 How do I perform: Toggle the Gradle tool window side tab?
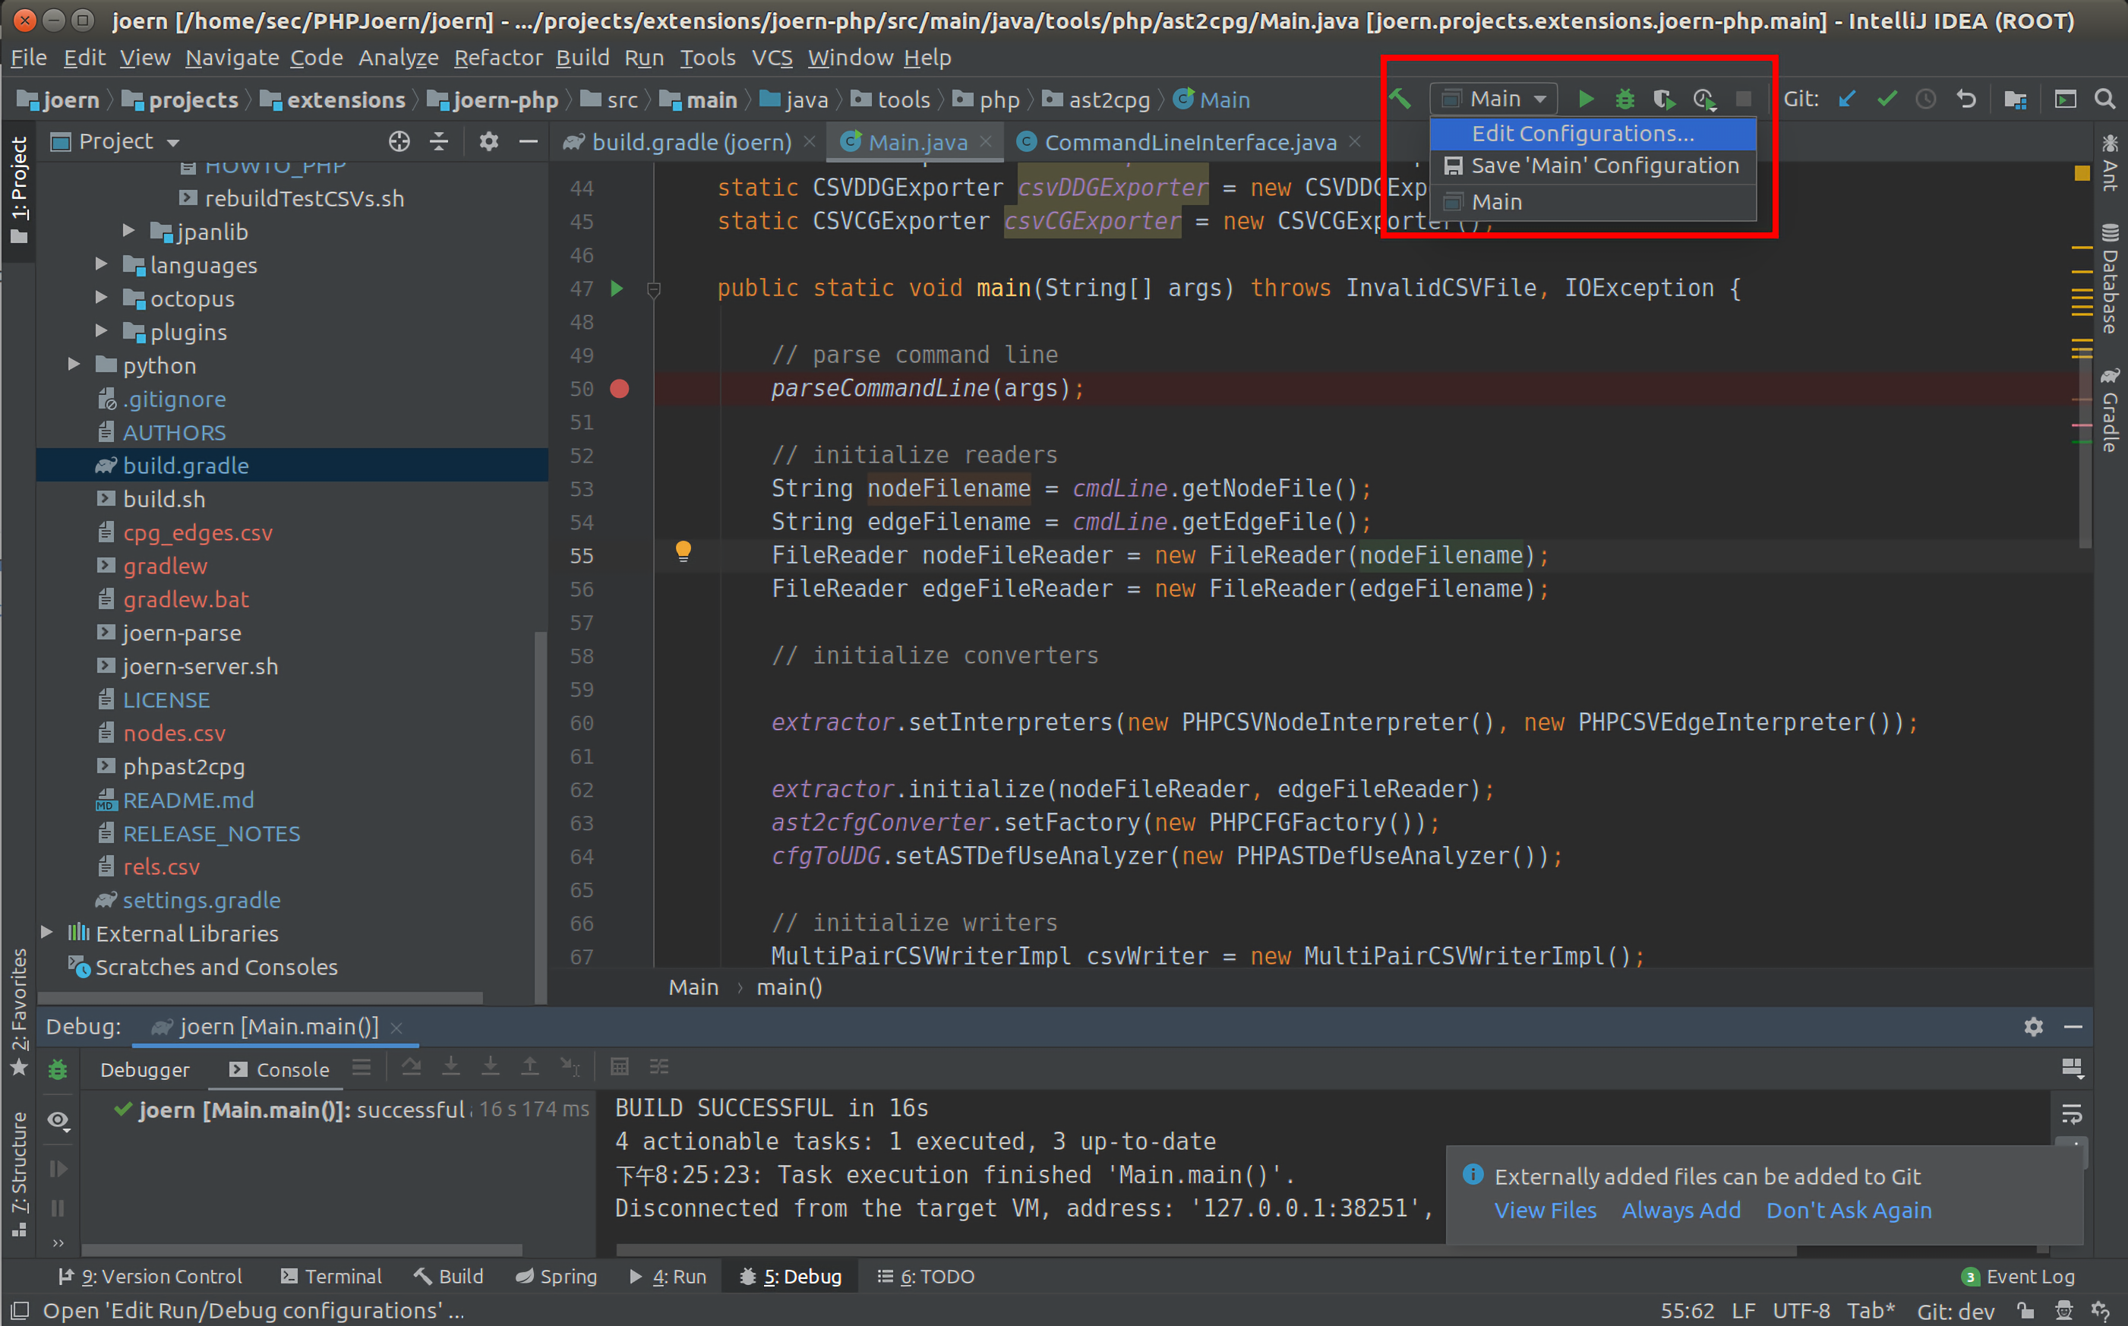2110,410
